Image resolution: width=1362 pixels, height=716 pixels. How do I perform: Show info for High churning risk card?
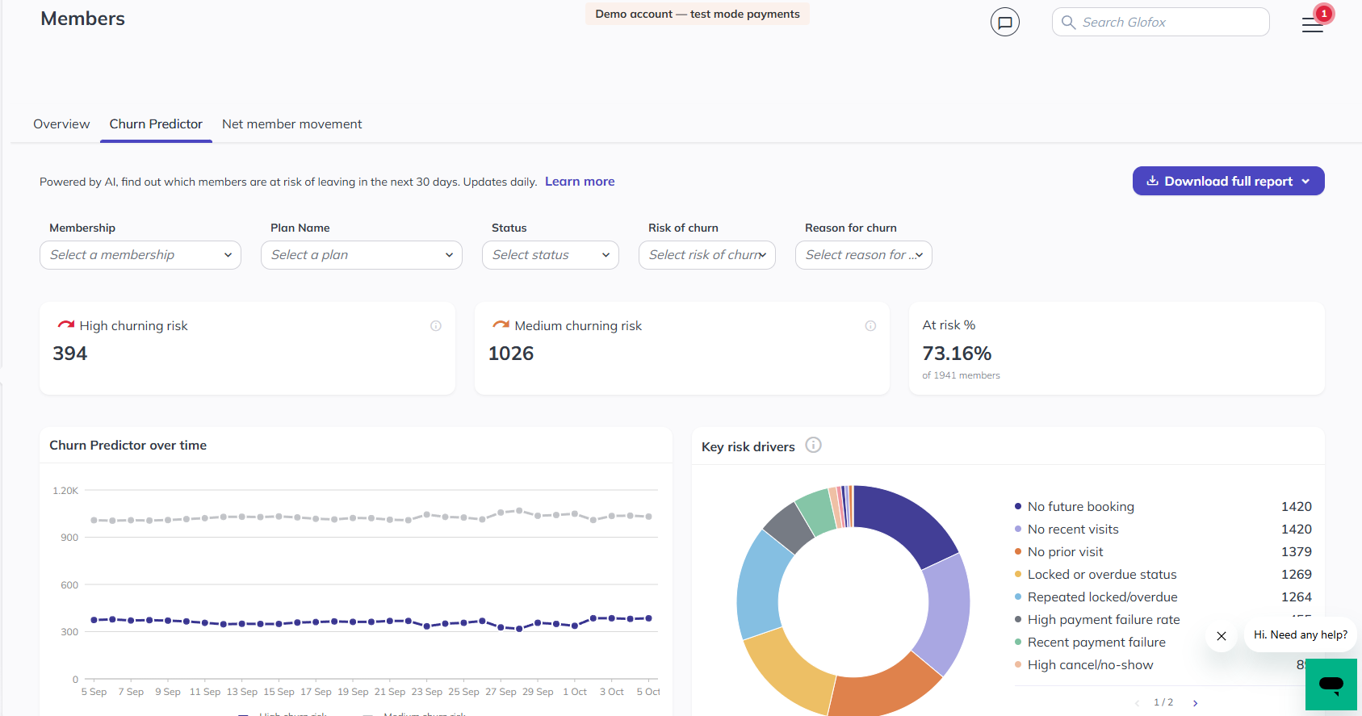point(436,326)
